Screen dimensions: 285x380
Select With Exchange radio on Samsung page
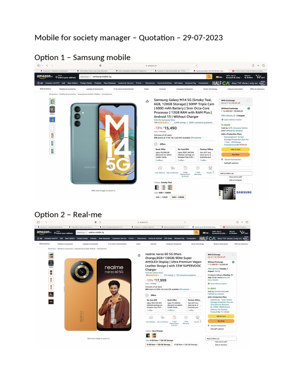tap(249, 100)
